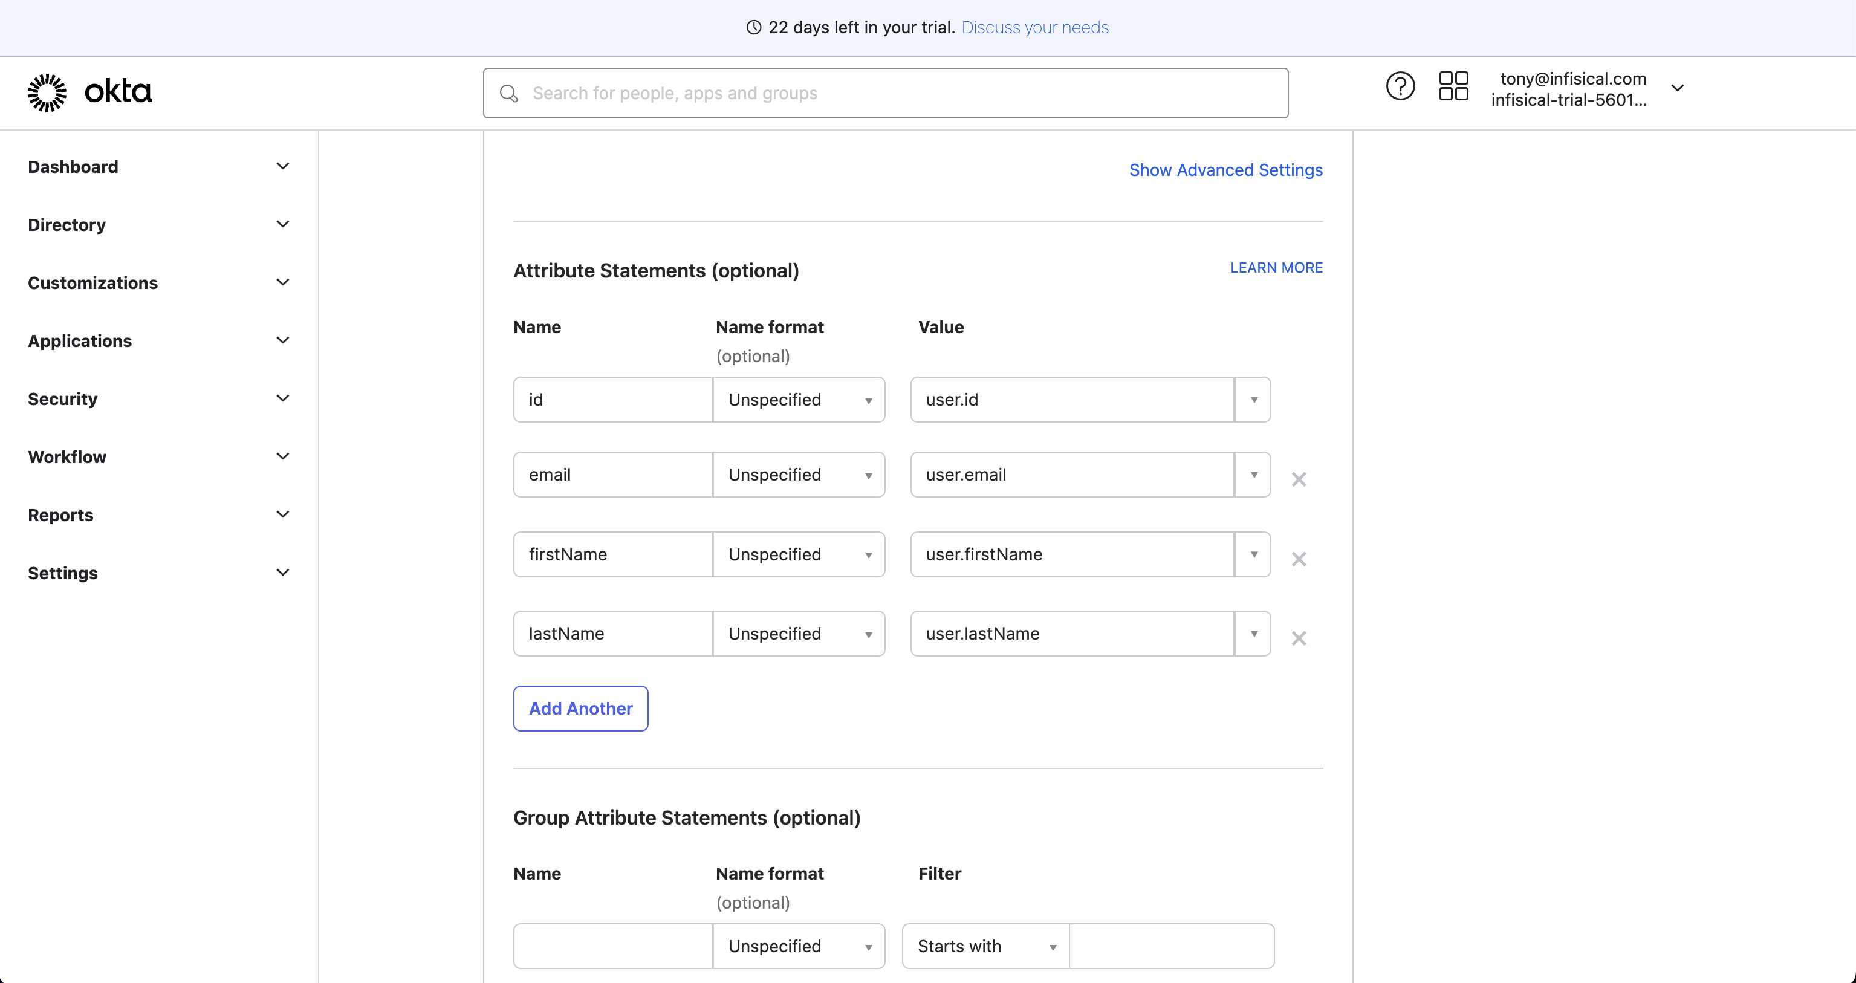The image size is (1856, 983).
Task: Click the group filter value field
Action: click(x=1172, y=946)
